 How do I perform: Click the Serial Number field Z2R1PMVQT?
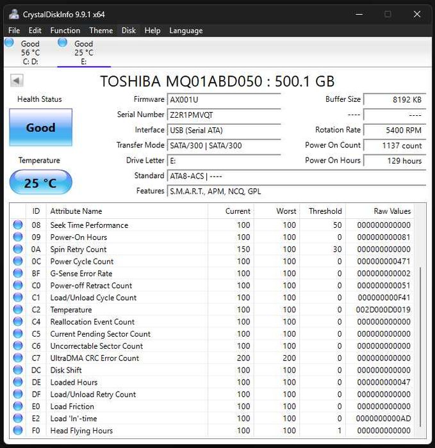coord(224,115)
